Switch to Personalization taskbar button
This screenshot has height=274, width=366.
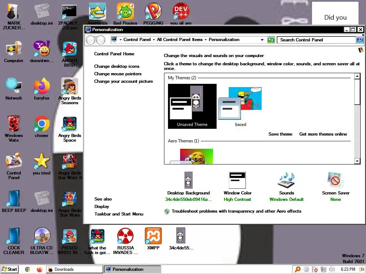(132, 269)
